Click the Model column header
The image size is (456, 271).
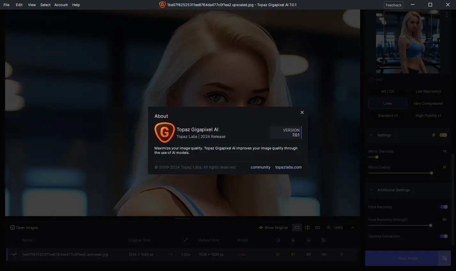242,240
